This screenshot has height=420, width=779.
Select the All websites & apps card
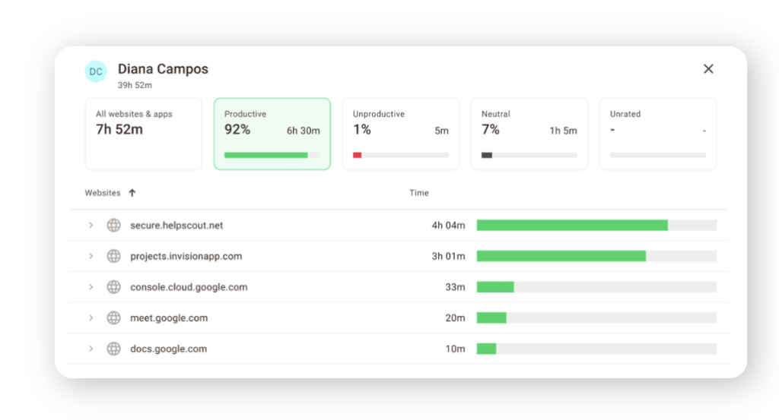pyautogui.click(x=144, y=134)
